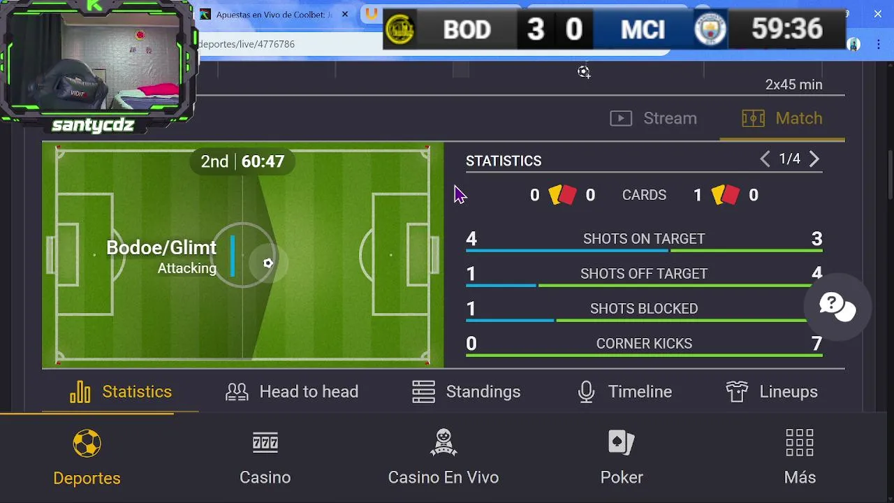Screen dimensions: 894x503
Task: Open the Standings tab
Action: 467,392
